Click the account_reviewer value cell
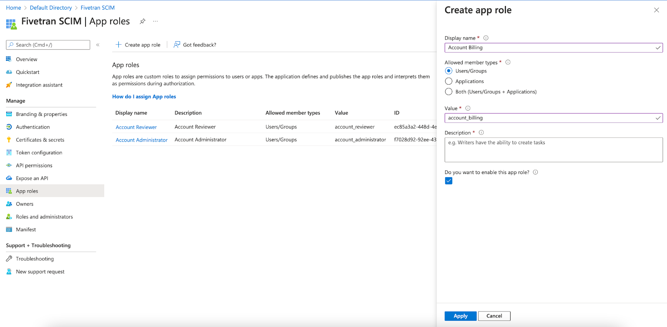The image size is (667, 327). [355, 127]
